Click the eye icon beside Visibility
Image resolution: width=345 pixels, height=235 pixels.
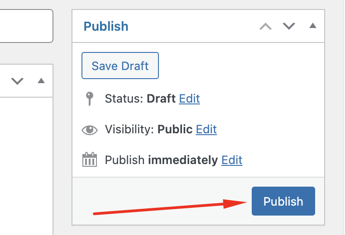89,130
